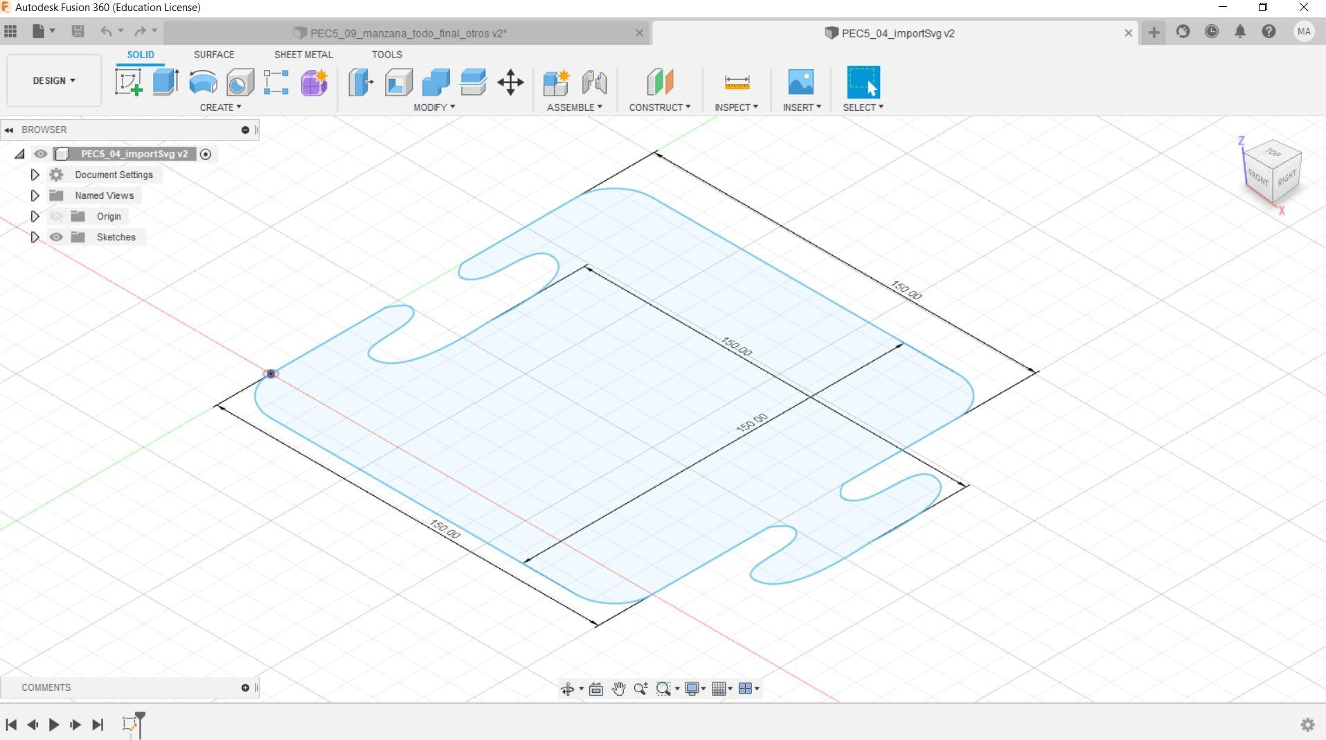Hide the Sketches folder
Image resolution: width=1326 pixels, height=740 pixels.
[x=56, y=237]
